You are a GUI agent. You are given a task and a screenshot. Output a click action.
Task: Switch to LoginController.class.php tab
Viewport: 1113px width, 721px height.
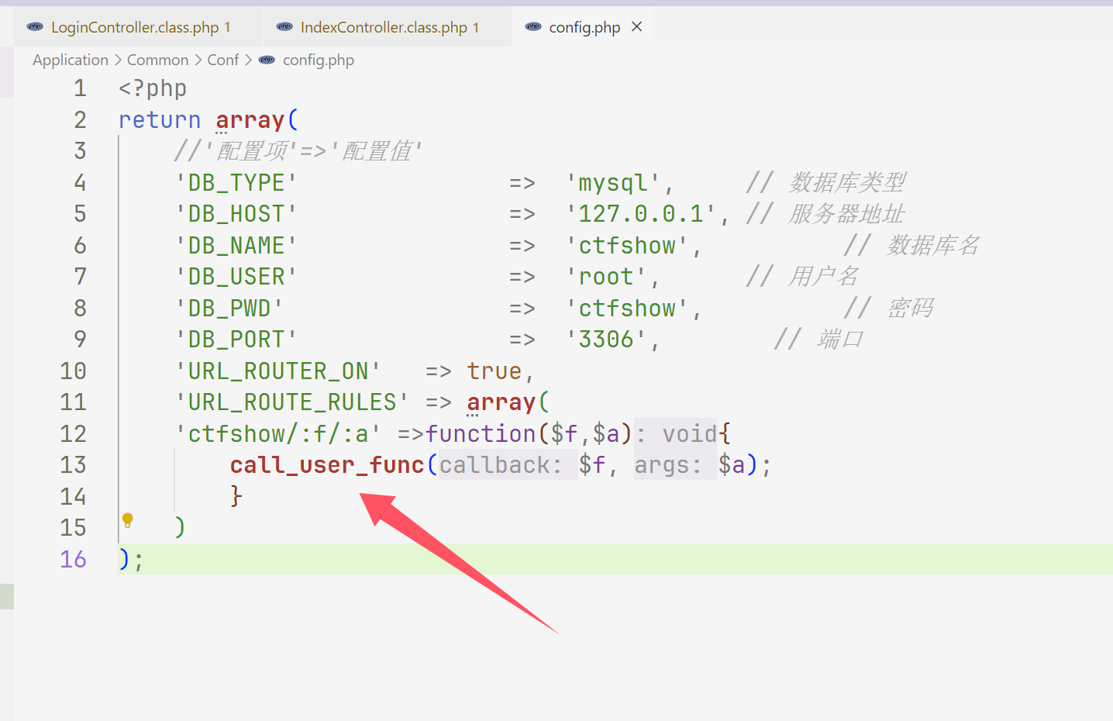tap(135, 28)
